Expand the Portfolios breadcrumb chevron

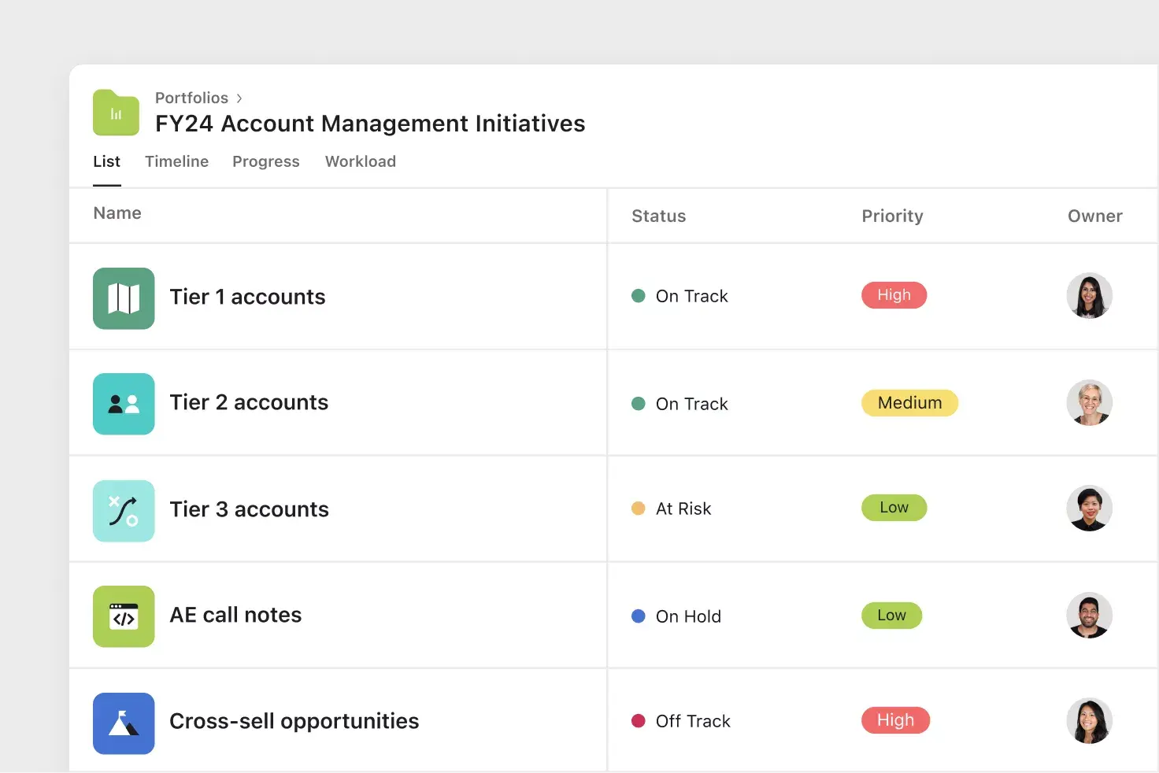239,98
